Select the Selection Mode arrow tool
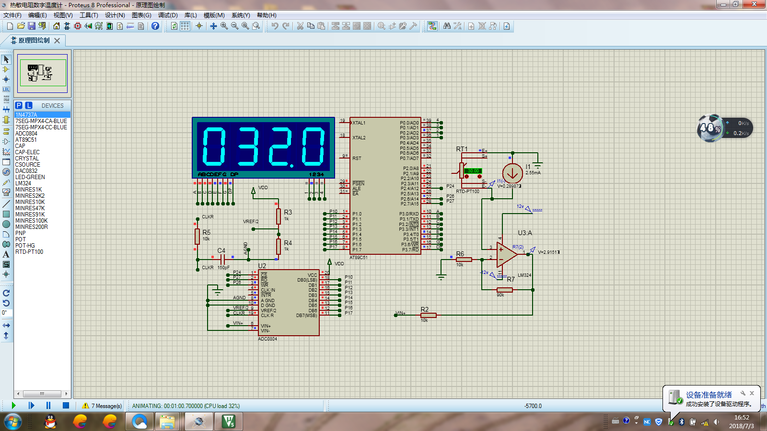This screenshot has height=431, width=767. (6, 59)
